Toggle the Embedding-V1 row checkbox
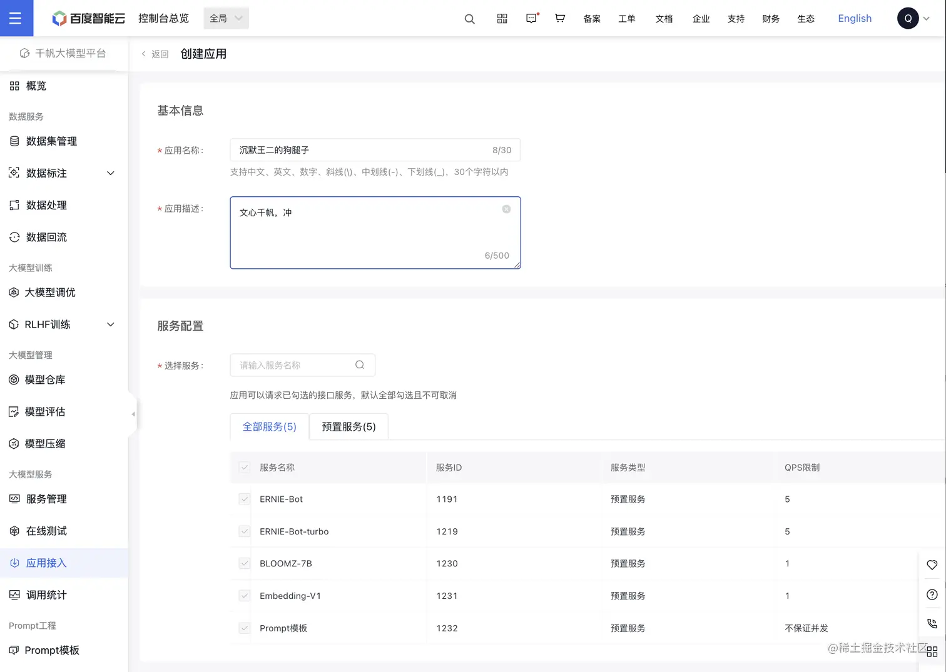This screenshot has height=672, width=946. pos(245,596)
